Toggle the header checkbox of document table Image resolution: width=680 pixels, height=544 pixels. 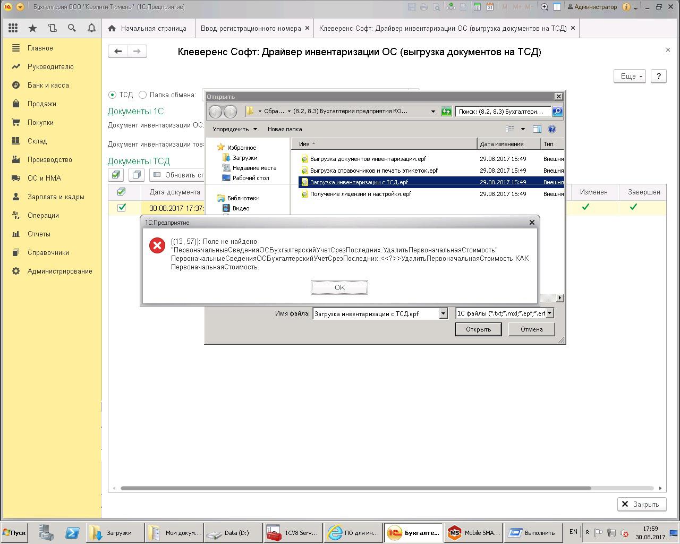point(121,192)
